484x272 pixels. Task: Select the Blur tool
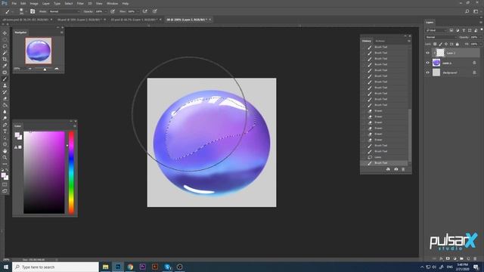pos(5,112)
